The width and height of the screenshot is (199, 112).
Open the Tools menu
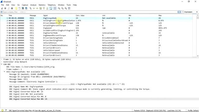point(69,5)
